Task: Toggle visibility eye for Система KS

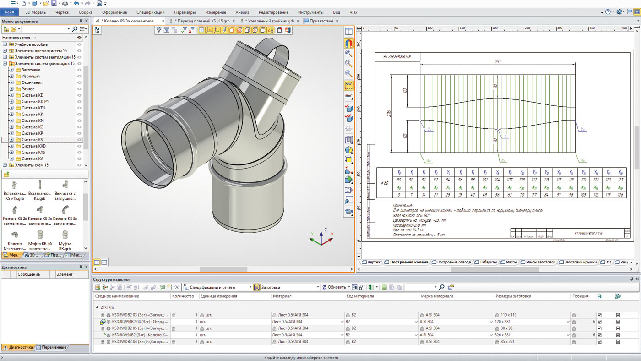Action: pos(79,140)
